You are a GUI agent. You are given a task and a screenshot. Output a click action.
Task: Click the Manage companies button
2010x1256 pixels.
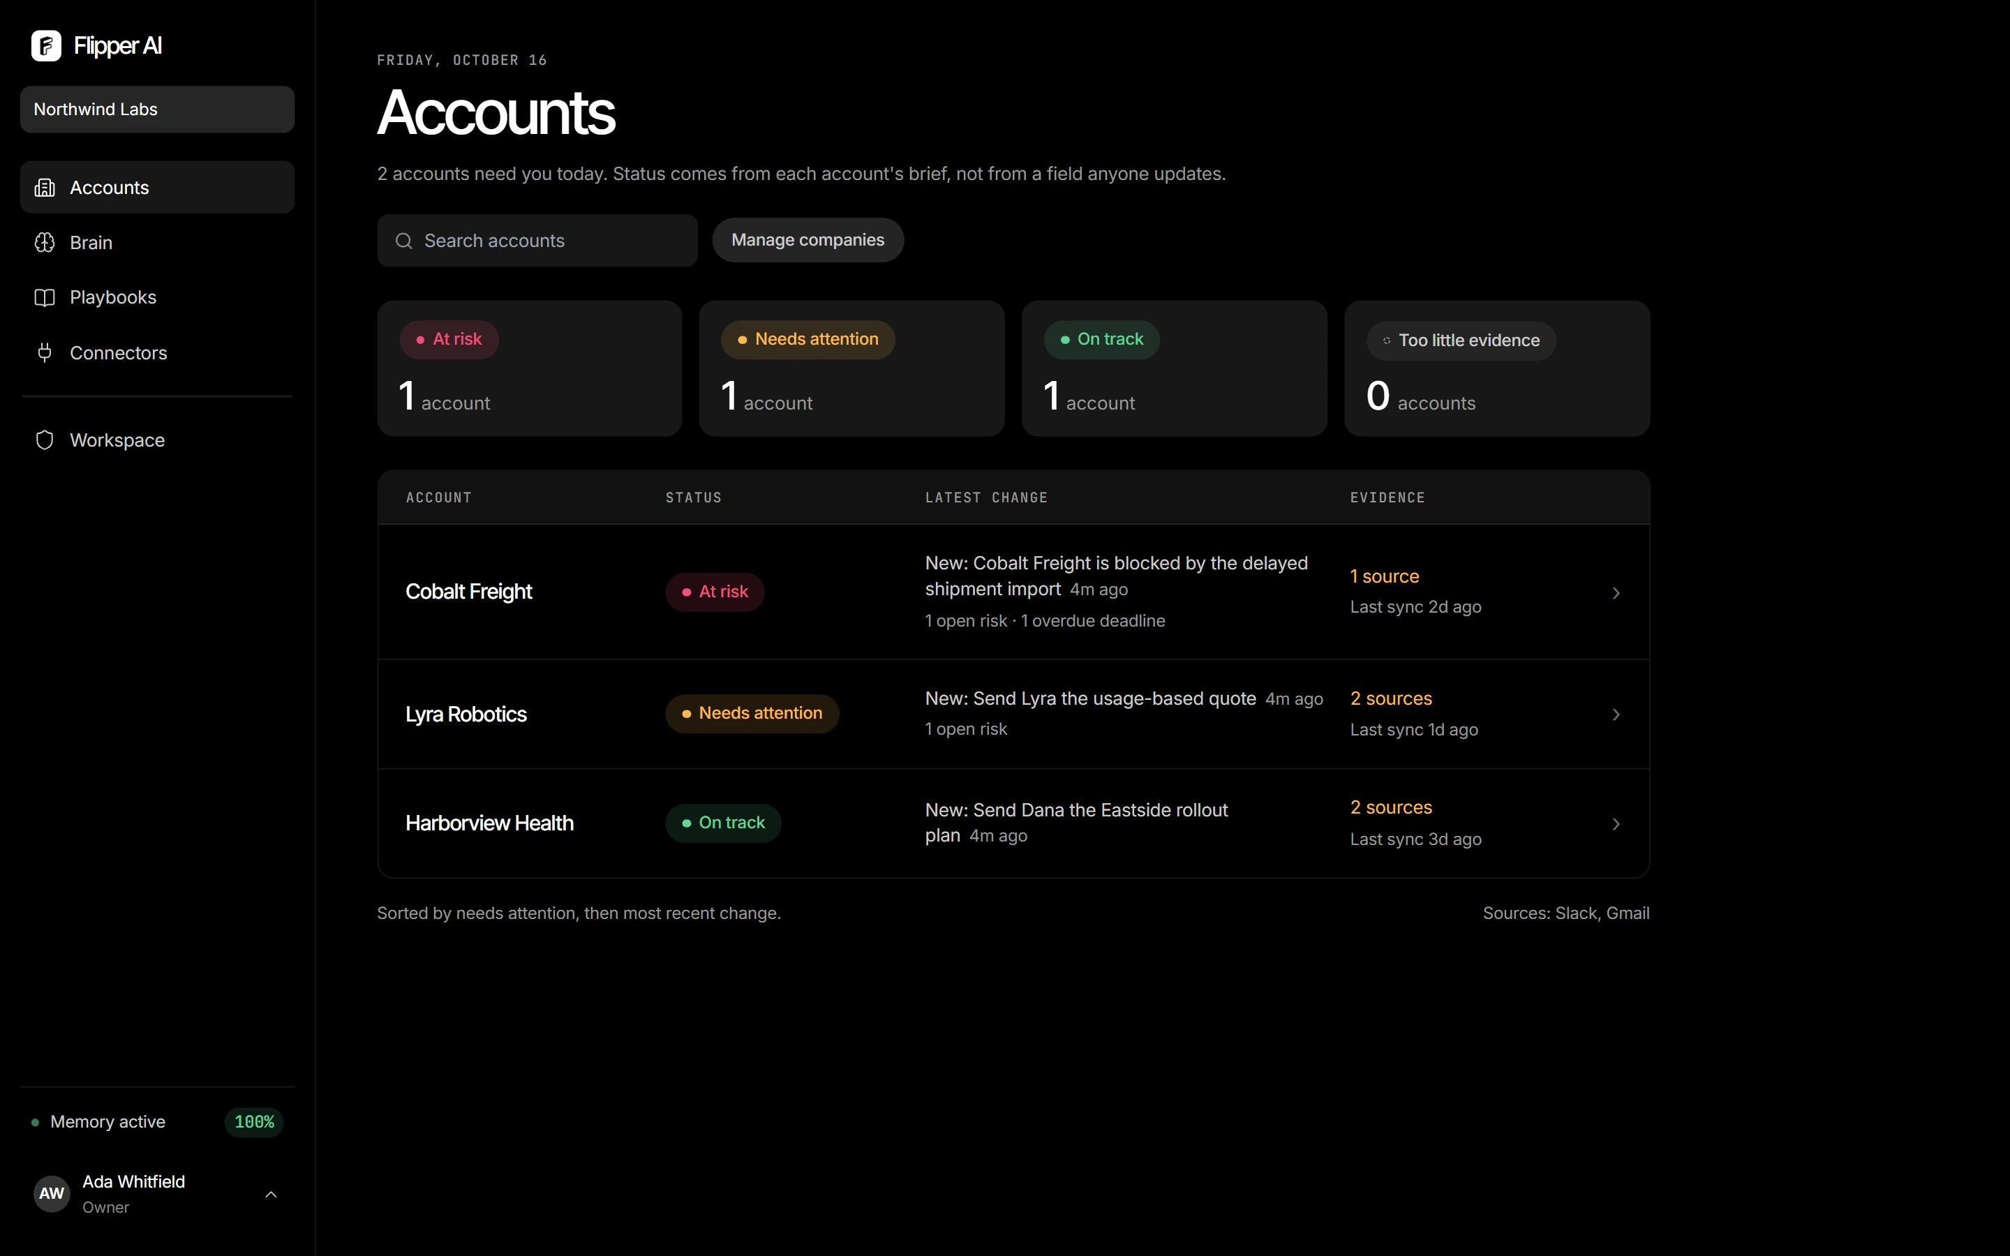click(807, 240)
